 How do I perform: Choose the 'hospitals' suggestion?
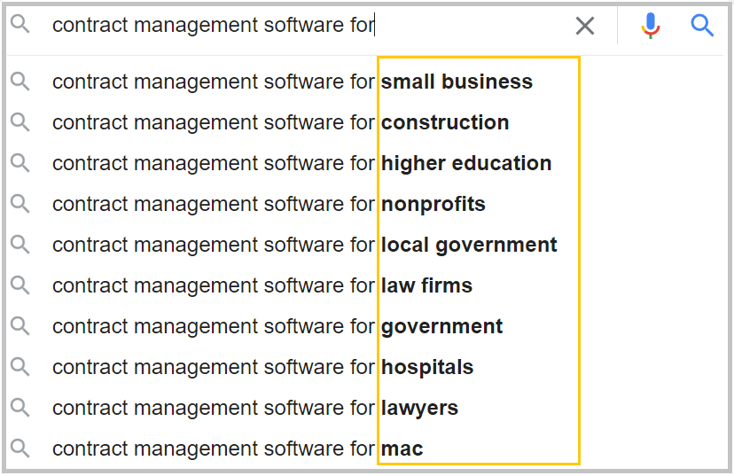[263, 367]
